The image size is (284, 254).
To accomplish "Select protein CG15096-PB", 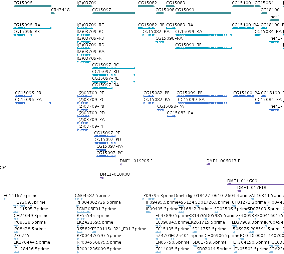I will tap(28, 93).
